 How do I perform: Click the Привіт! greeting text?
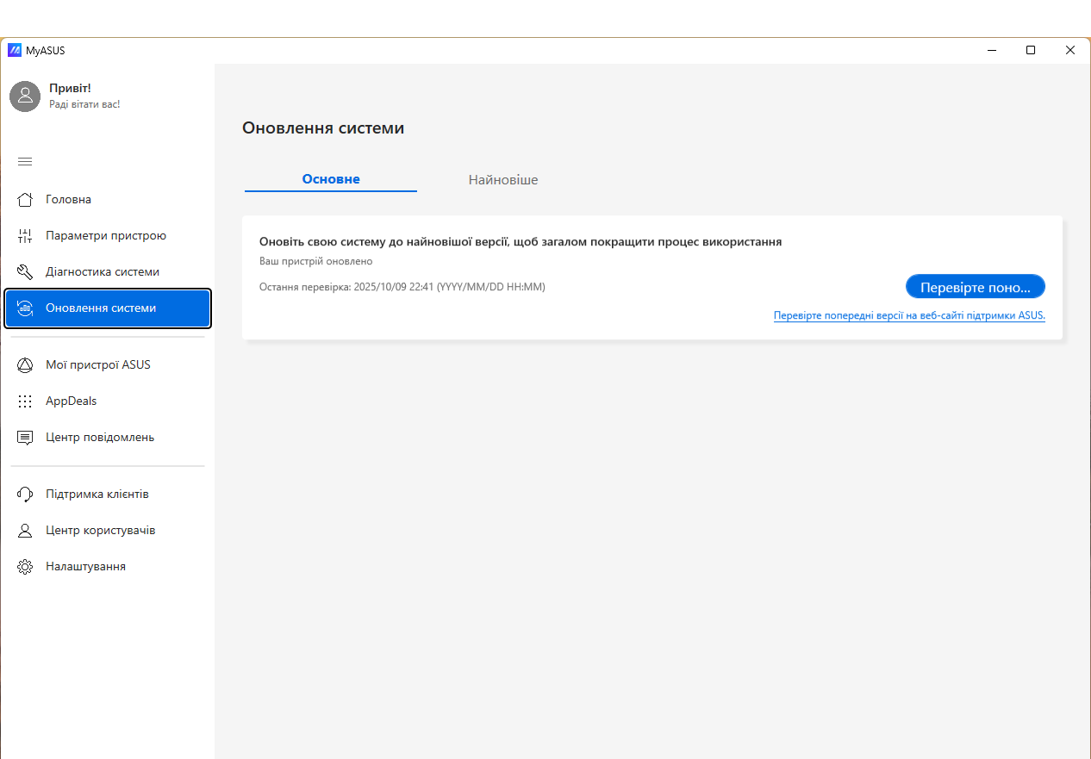(x=70, y=88)
